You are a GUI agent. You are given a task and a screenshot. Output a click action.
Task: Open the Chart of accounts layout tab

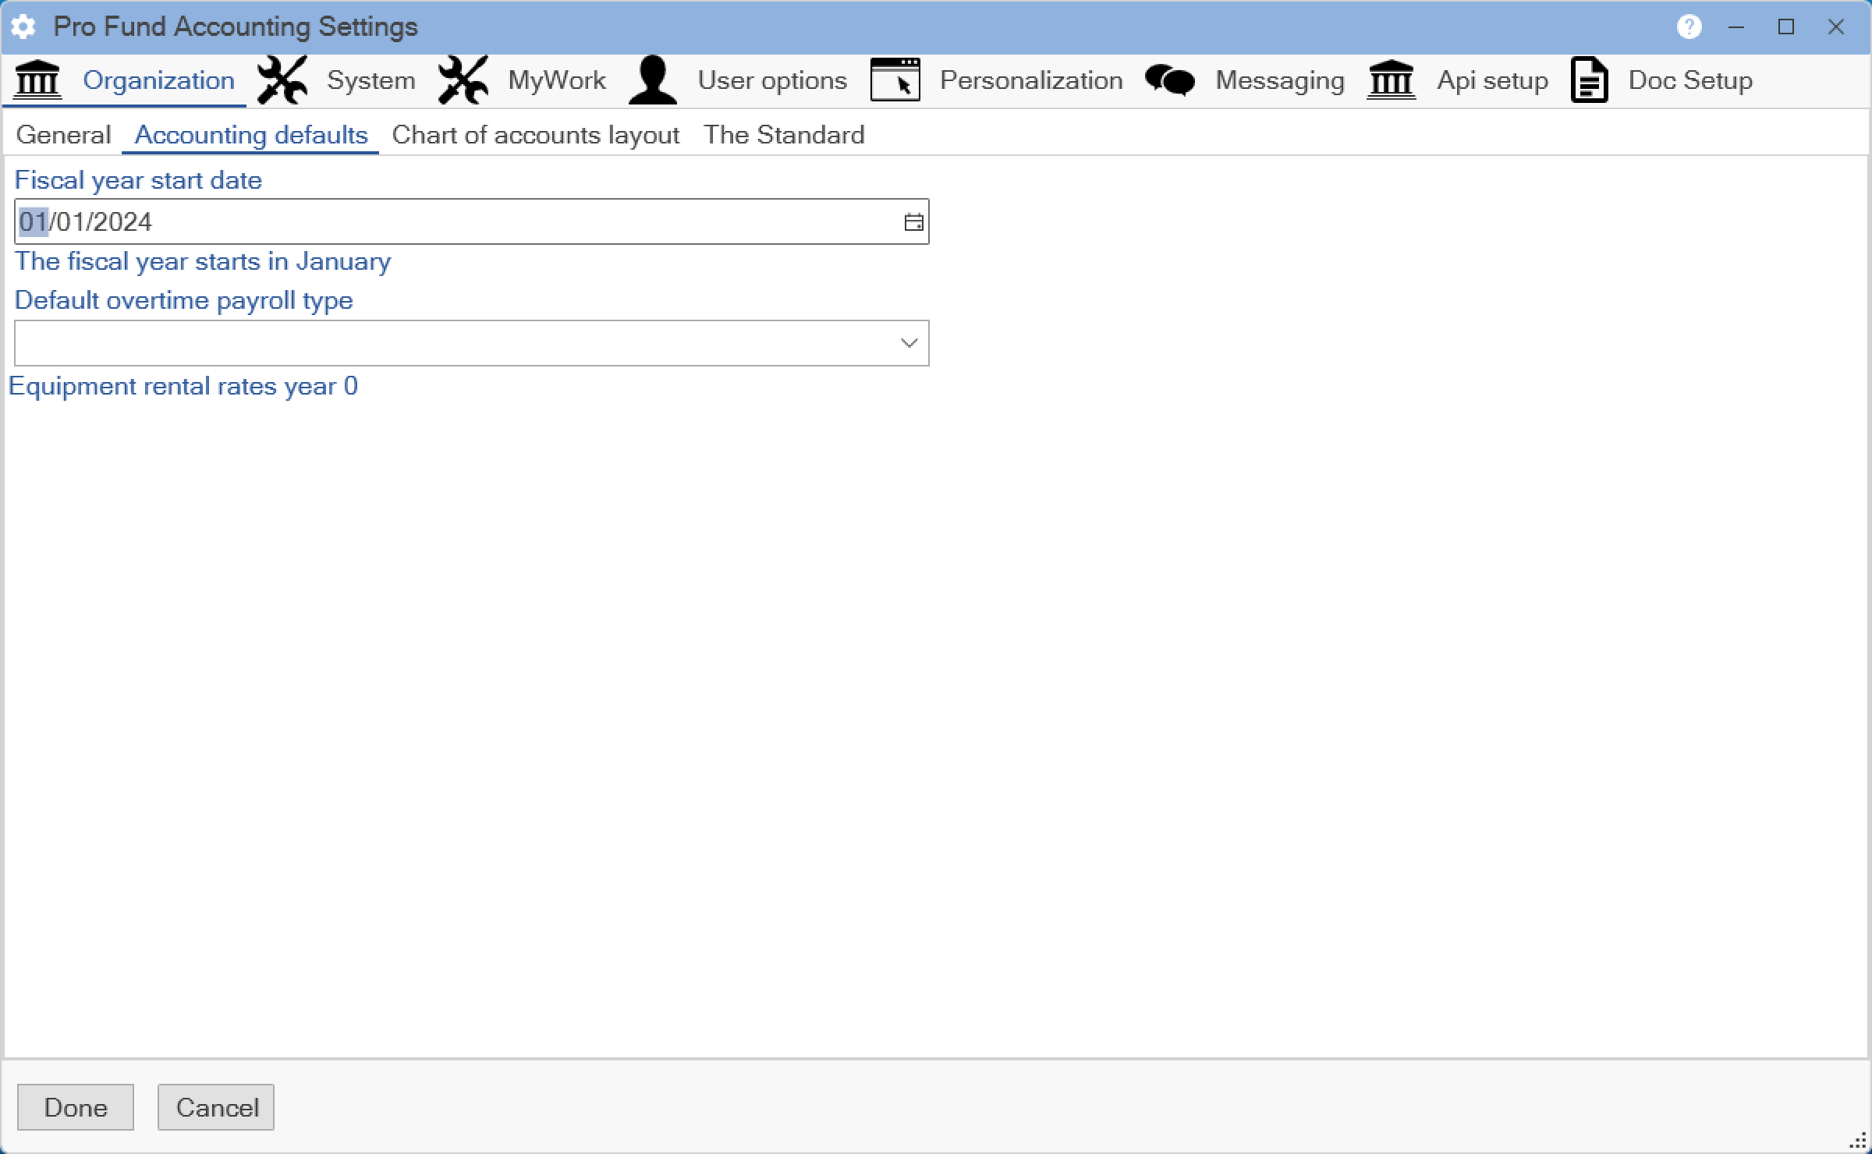tap(535, 135)
